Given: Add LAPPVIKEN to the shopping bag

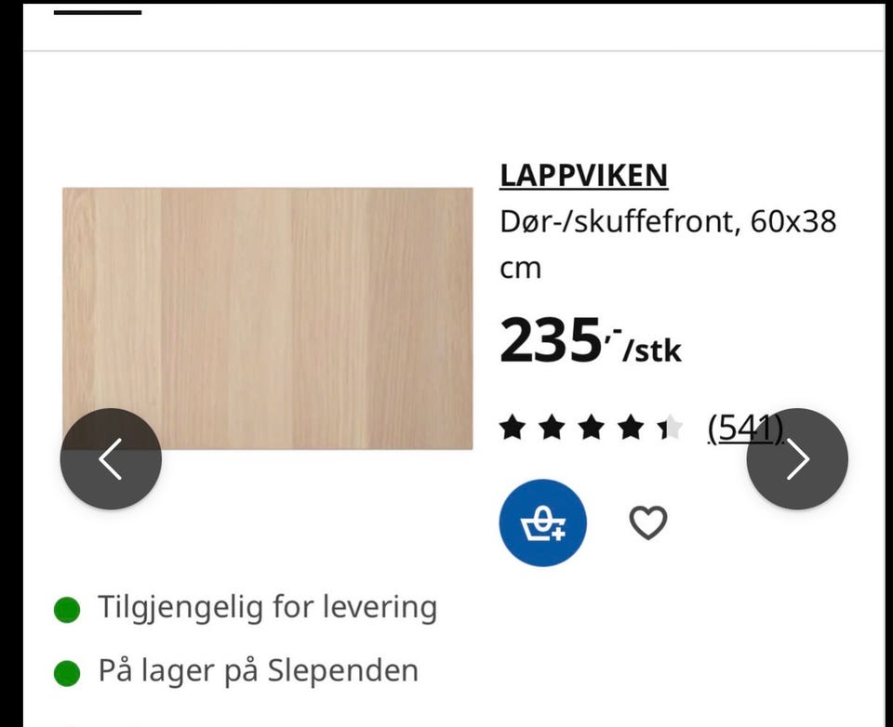Looking at the screenshot, I should pos(542,522).
